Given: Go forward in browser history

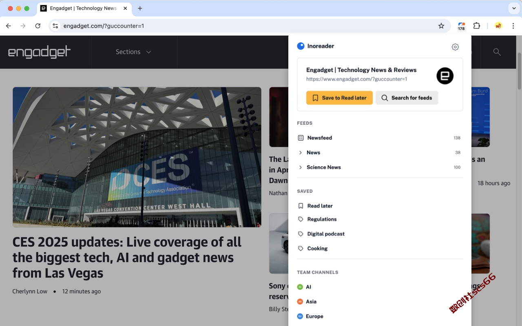Looking at the screenshot, I should [23, 26].
